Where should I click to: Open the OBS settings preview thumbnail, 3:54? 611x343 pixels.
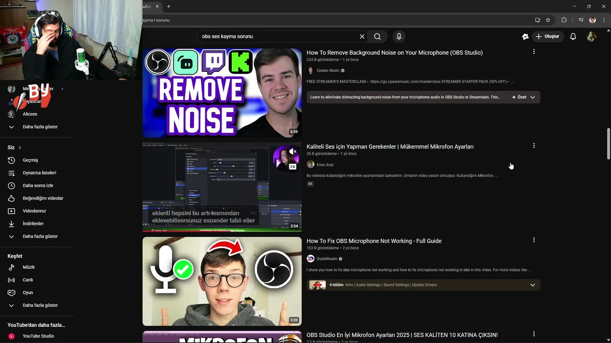click(222, 187)
